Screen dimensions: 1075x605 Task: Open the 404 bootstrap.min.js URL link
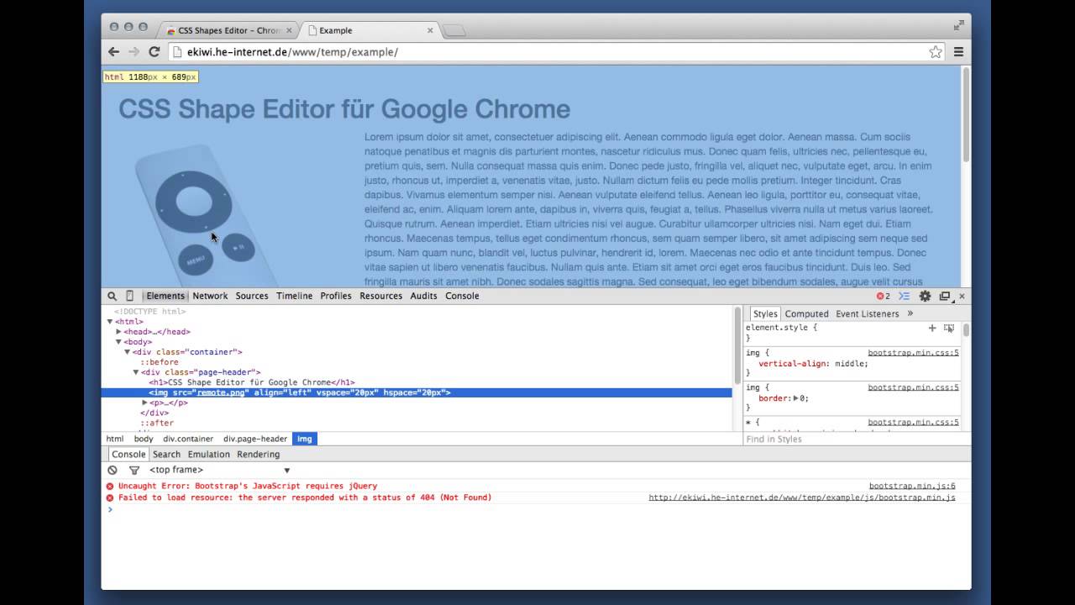coord(802,497)
